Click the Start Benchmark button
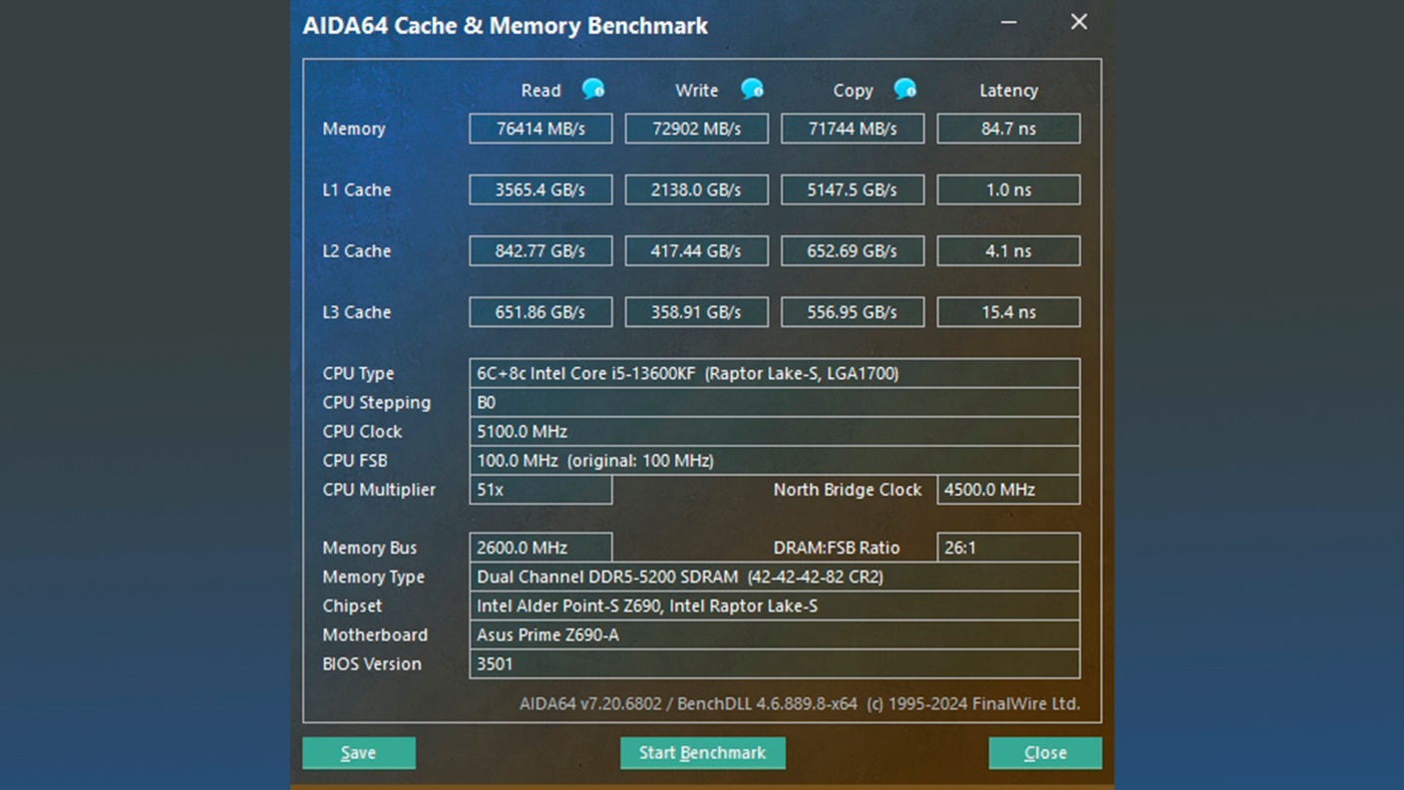The height and width of the screenshot is (790, 1404). tap(703, 753)
